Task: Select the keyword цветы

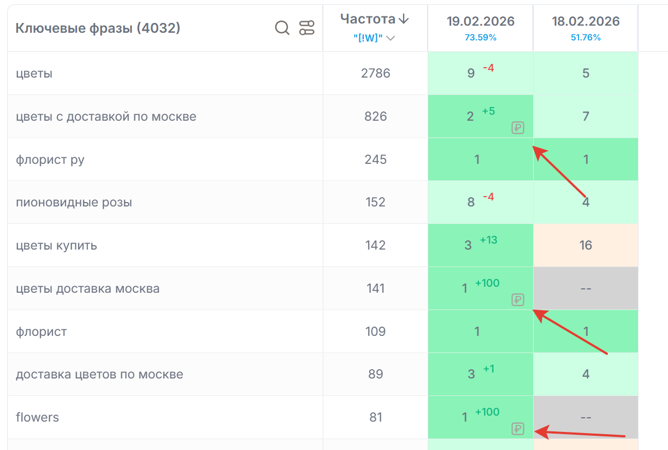Action: [34, 73]
